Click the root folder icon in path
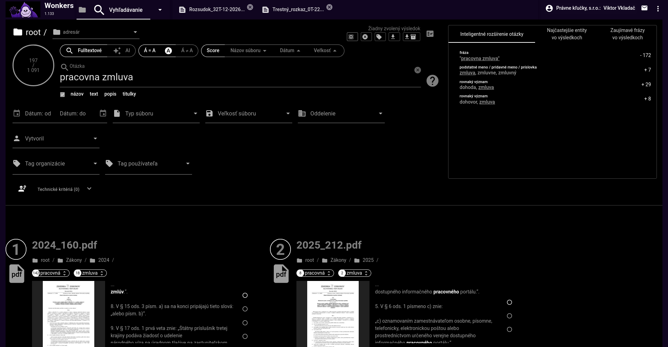This screenshot has width=668, height=347. [18, 32]
